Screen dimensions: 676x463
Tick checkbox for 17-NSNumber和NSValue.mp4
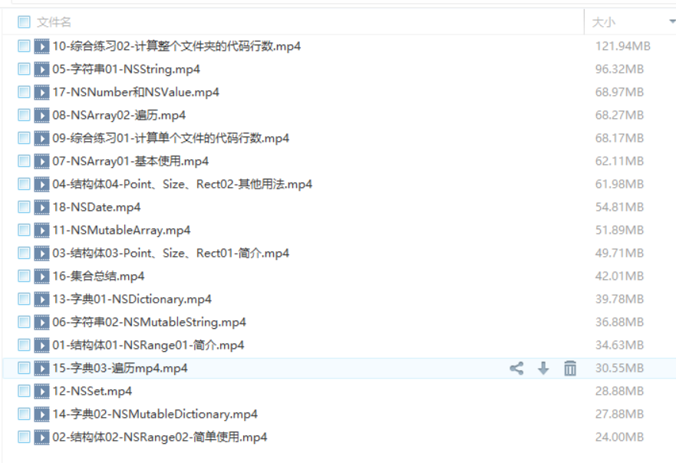coord(24,92)
